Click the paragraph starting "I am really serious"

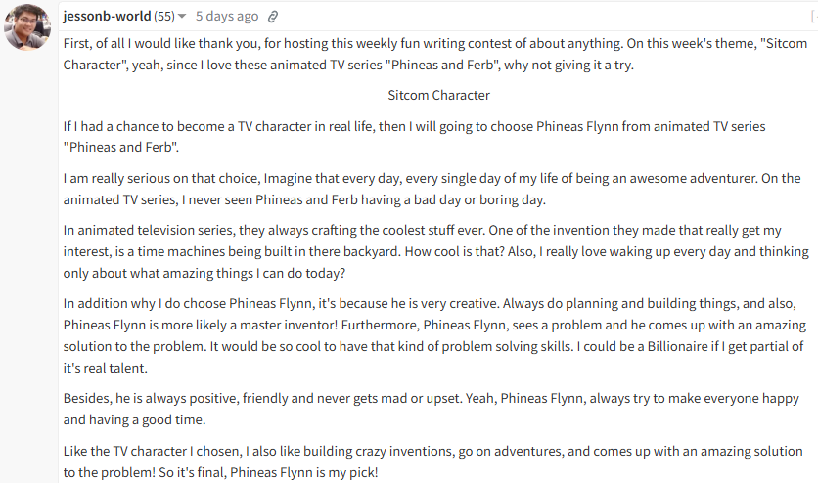click(432, 189)
